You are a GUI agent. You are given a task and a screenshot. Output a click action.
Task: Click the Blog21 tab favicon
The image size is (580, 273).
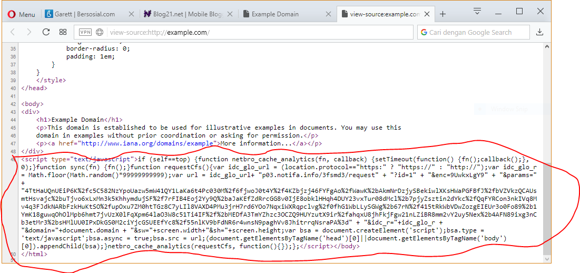[147, 14]
